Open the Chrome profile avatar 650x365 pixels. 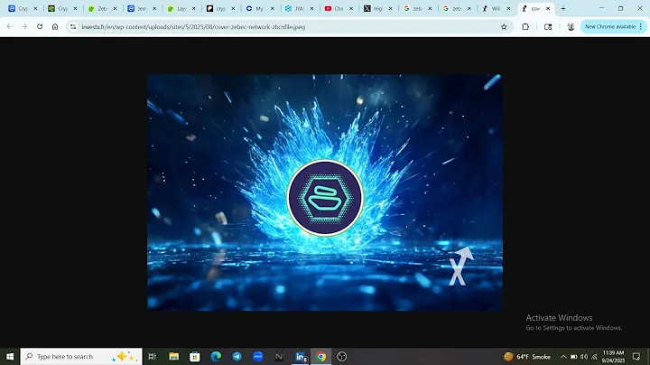[571, 26]
